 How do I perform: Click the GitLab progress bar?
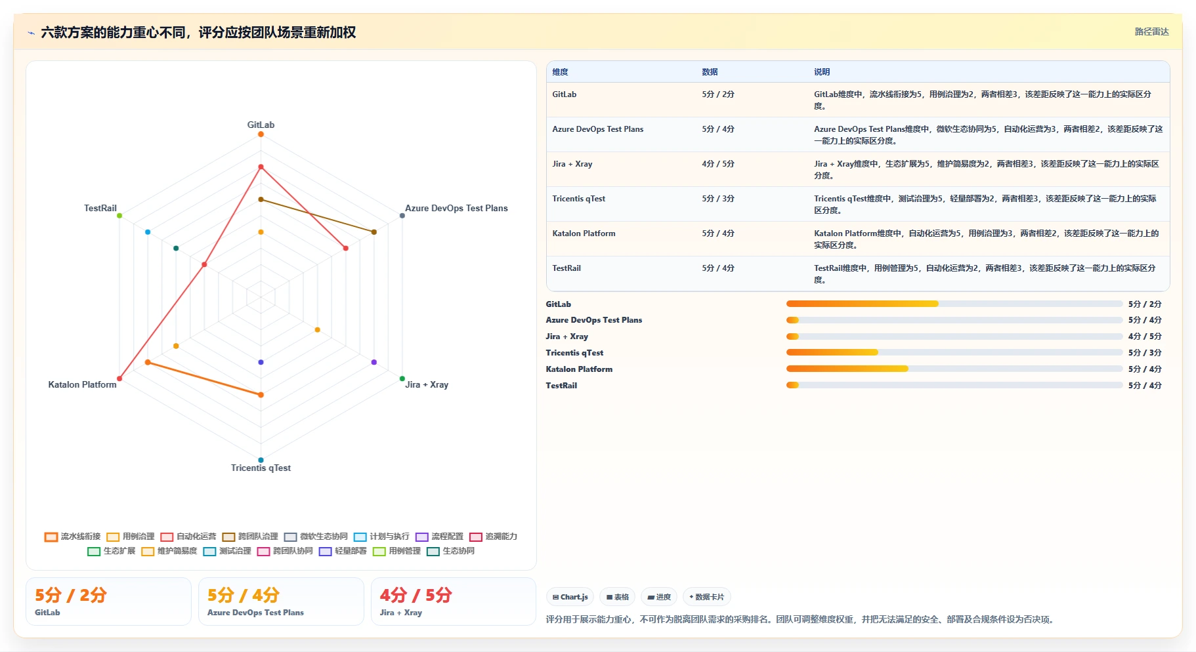[954, 304]
